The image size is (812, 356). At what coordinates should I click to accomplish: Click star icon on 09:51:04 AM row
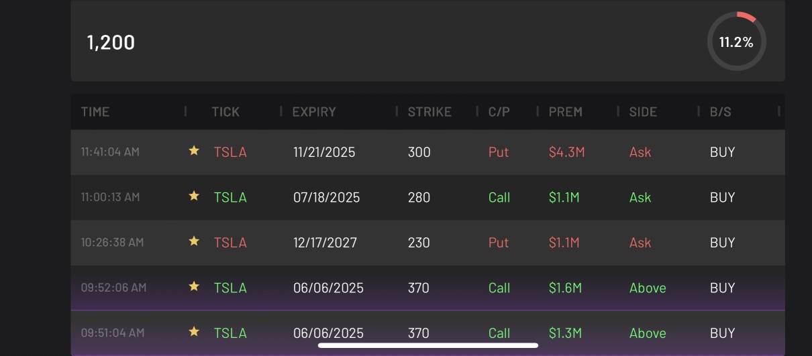click(194, 331)
